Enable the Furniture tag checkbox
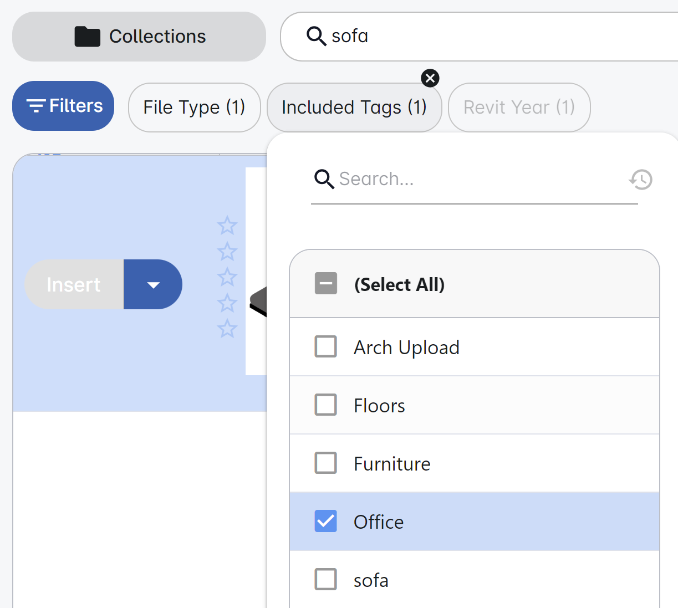 326,463
